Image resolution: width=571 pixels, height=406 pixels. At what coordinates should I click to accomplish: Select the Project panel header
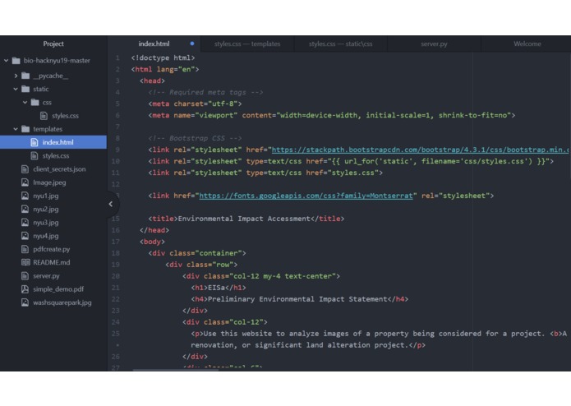click(x=53, y=44)
